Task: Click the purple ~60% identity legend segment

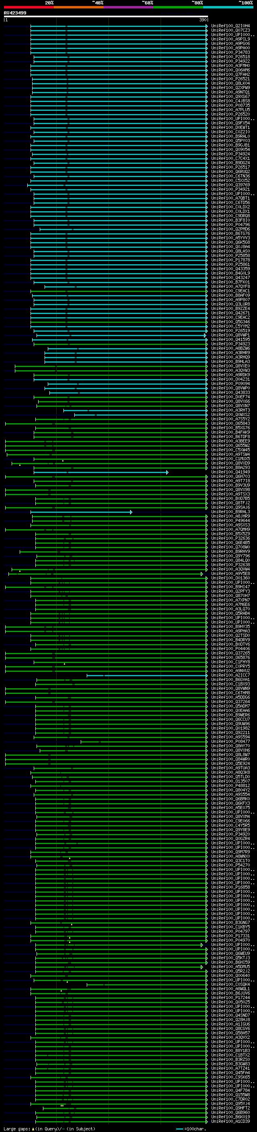Action: 129,7
